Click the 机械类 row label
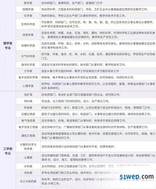The width and height of the screenshot is (156, 189). [x=28, y=107]
